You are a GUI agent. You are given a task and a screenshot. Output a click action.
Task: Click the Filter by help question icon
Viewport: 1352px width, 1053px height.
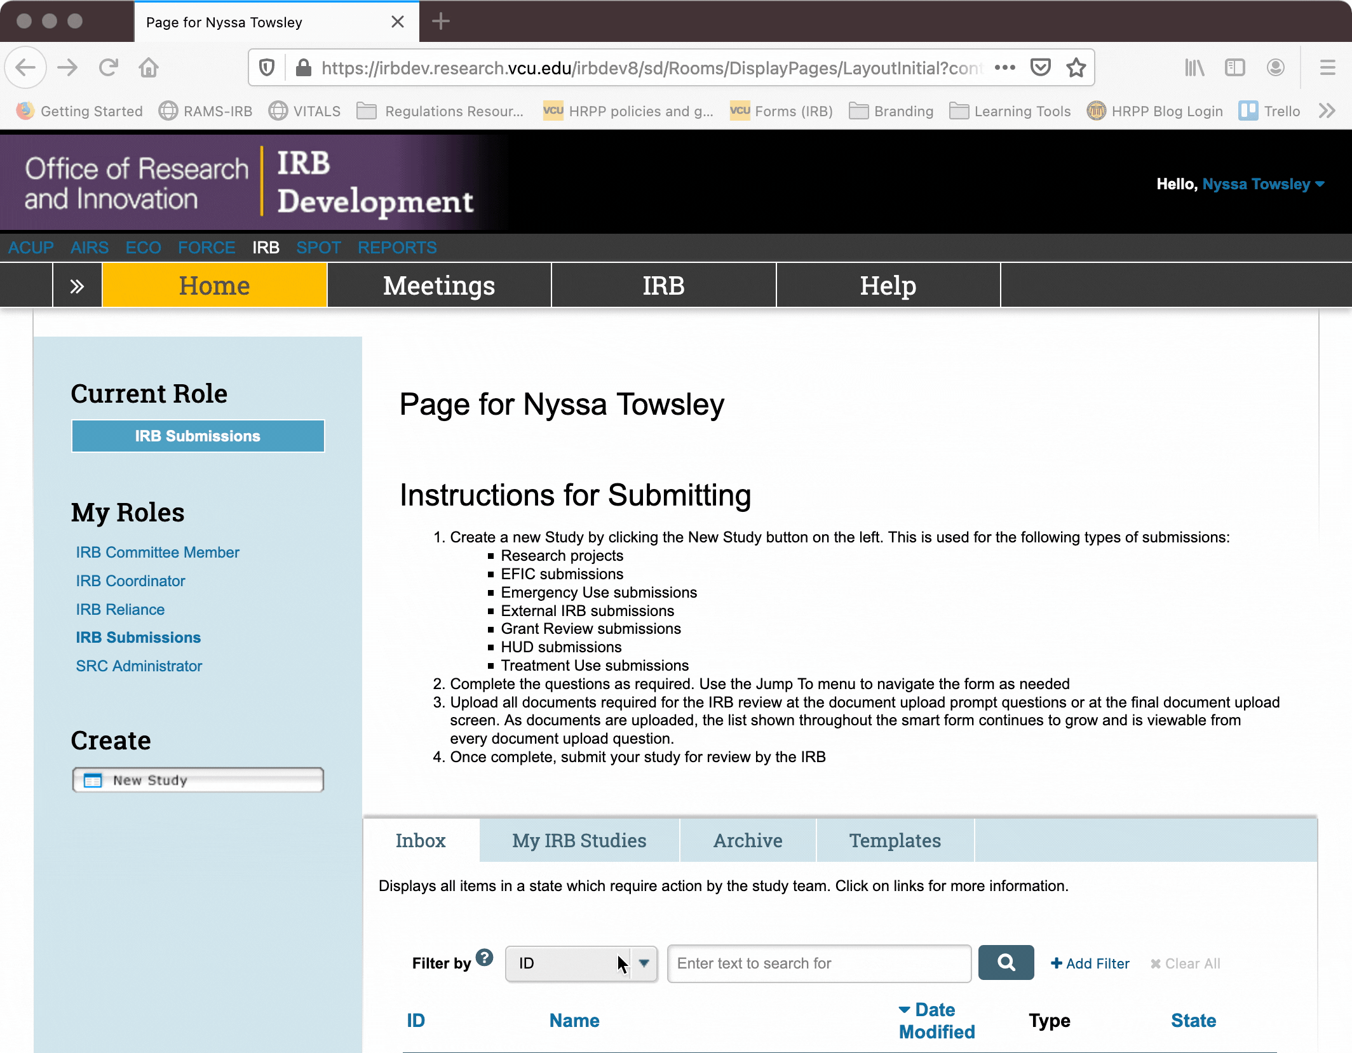[485, 957]
